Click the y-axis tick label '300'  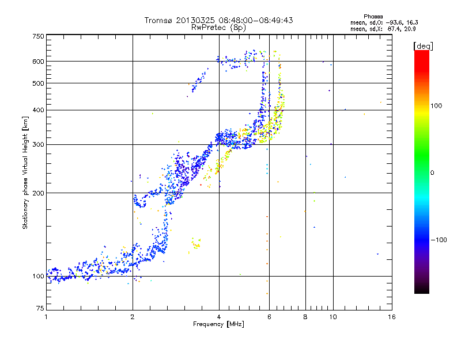tap(39, 145)
